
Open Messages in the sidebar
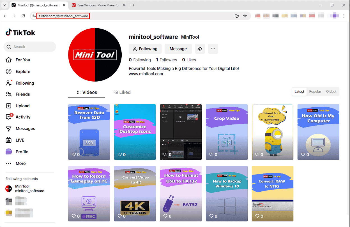click(x=20, y=129)
